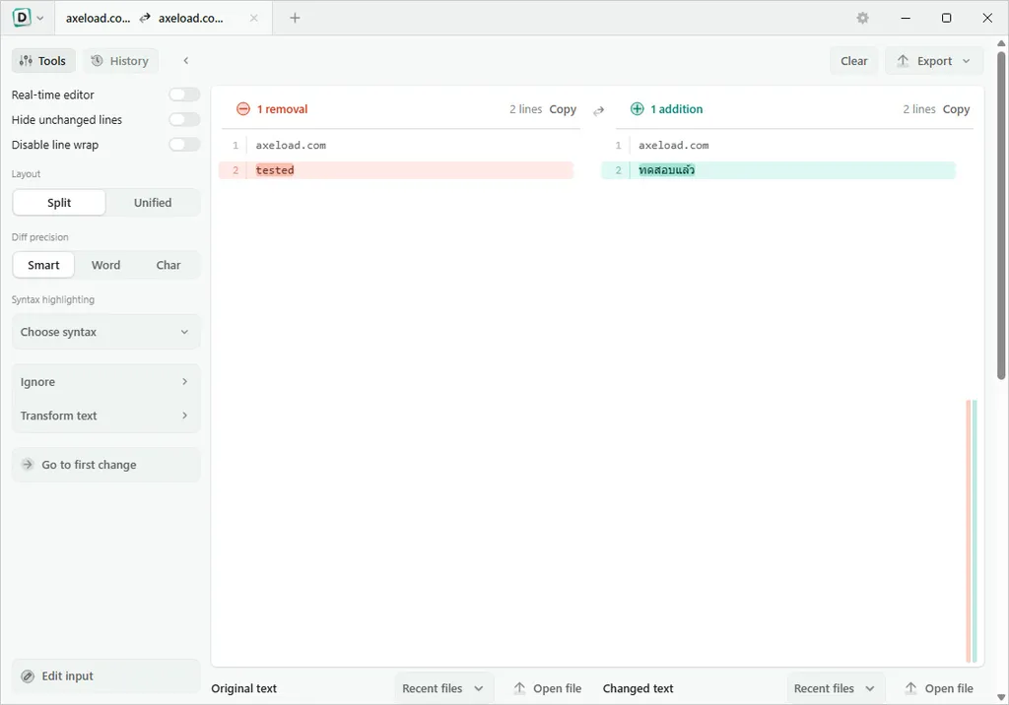The width and height of the screenshot is (1009, 705).
Task: Select Smart diff precision
Action: click(43, 265)
